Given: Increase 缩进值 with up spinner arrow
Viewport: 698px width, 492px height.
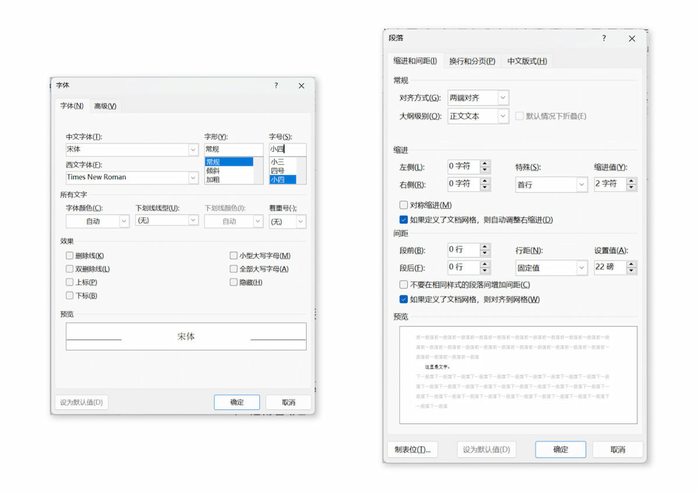Looking at the screenshot, I should click(x=632, y=181).
